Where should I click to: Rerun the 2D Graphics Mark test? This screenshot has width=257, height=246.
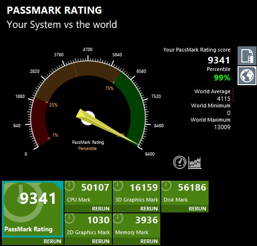click(88, 241)
